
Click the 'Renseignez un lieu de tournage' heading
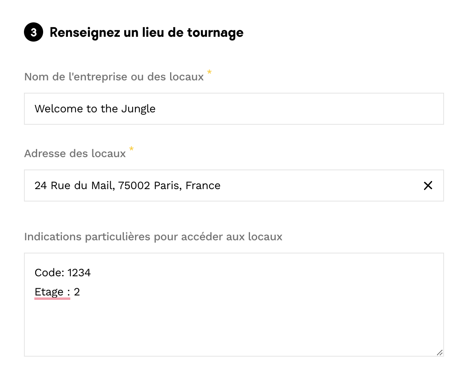146,32
